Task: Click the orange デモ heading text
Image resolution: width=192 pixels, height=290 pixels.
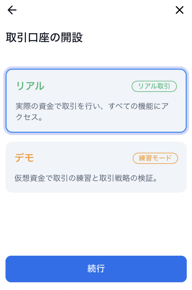Action: click(x=24, y=158)
